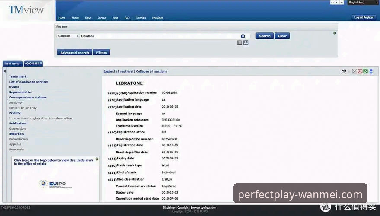380x216 pixels.
Task: Click the application date 2010-05-05 value
Action: (170, 107)
